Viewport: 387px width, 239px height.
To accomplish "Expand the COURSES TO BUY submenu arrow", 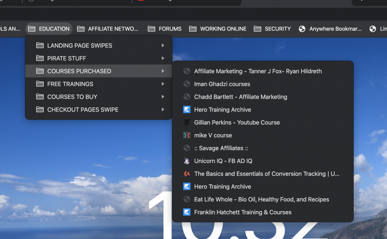I will coord(163,97).
